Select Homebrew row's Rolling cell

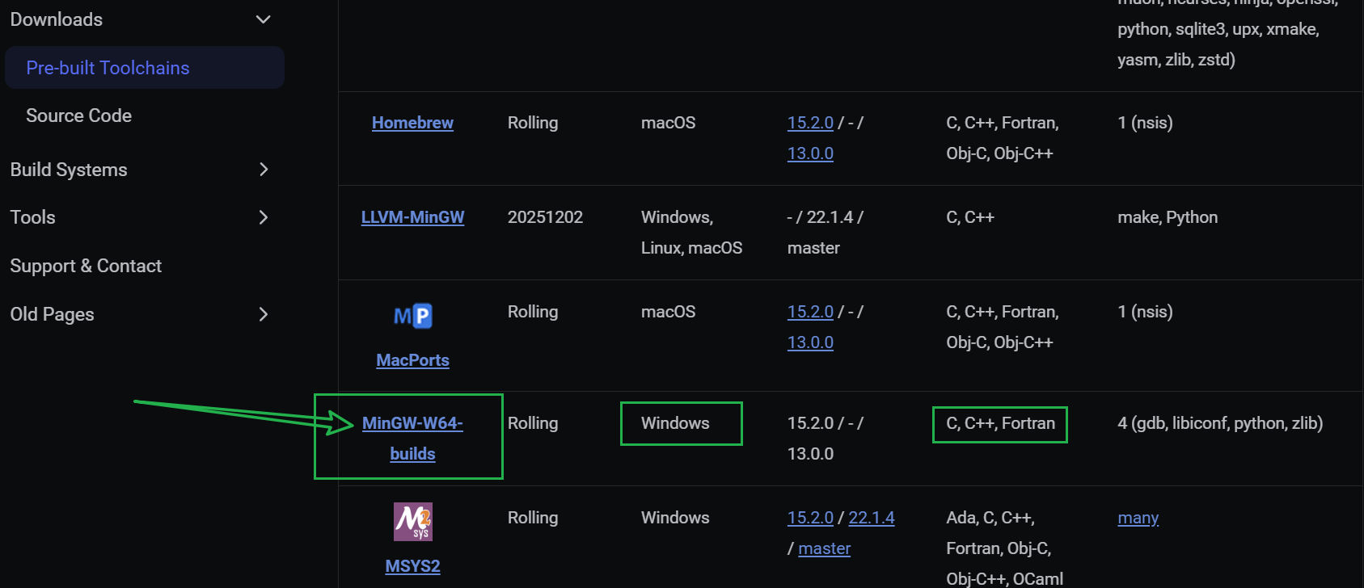[533, 123]
